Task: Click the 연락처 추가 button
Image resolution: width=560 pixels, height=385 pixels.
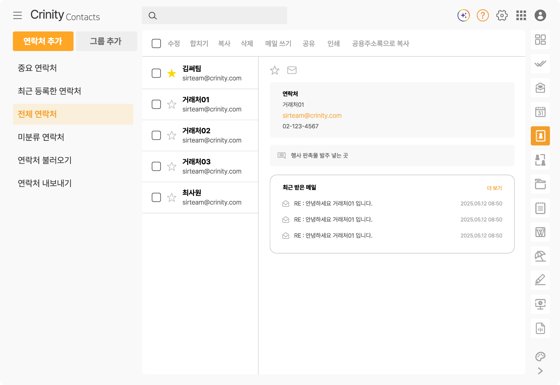Action: point(43,41)
